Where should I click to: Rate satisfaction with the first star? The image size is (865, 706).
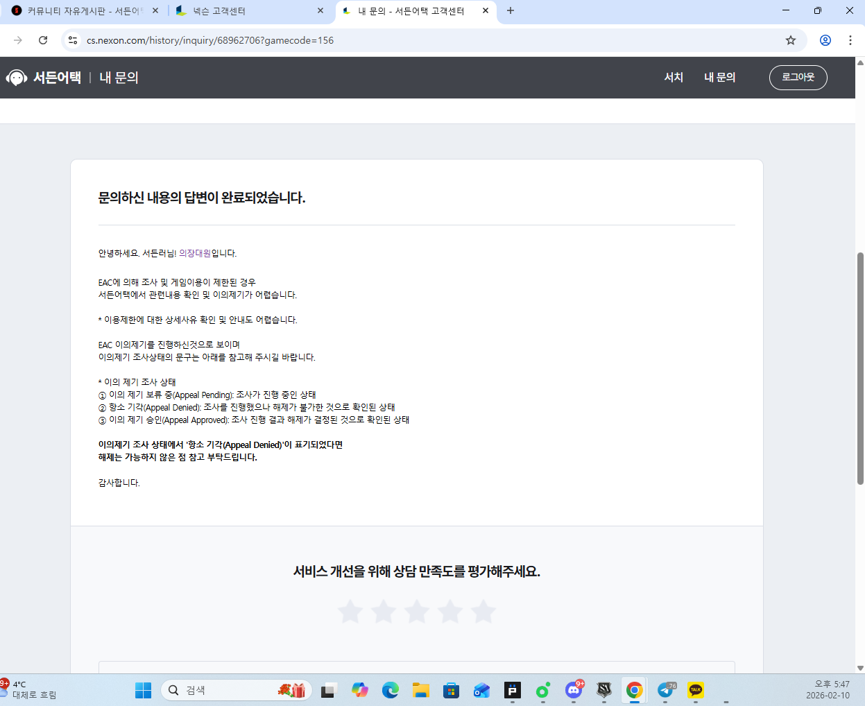(x=350, y=612)
